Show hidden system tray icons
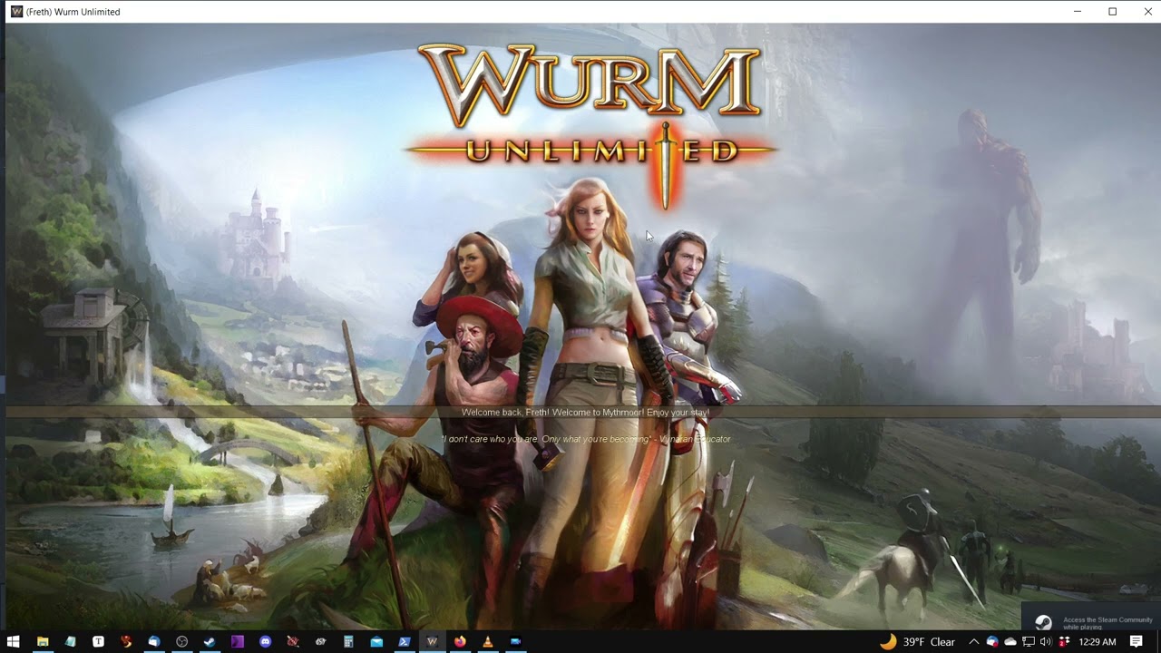The width and height of the screenshot is (1161, 653). point(974,641)
